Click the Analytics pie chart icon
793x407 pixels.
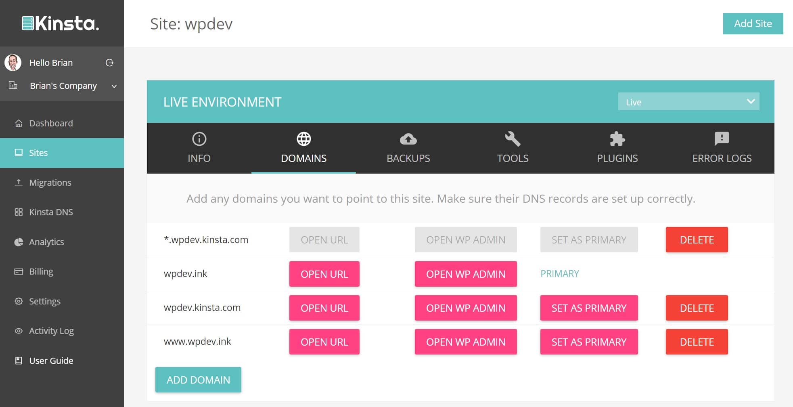tap(19, 242)
